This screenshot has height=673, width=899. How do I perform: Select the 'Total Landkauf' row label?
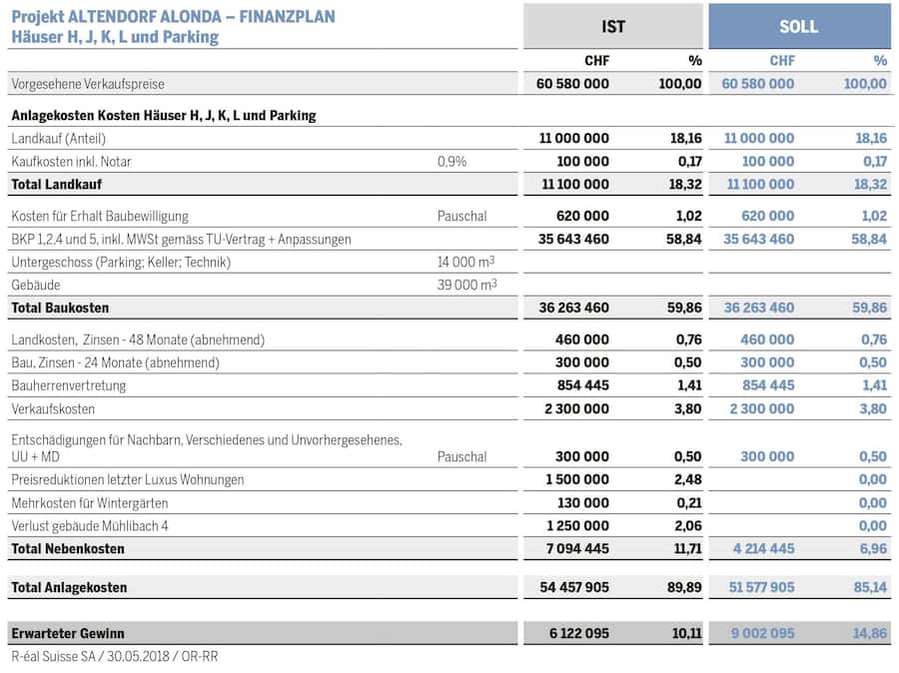point(57,184)
